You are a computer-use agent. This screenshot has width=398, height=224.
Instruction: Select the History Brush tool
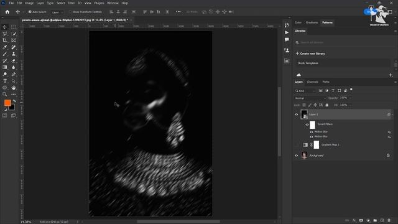coord(4,61)
